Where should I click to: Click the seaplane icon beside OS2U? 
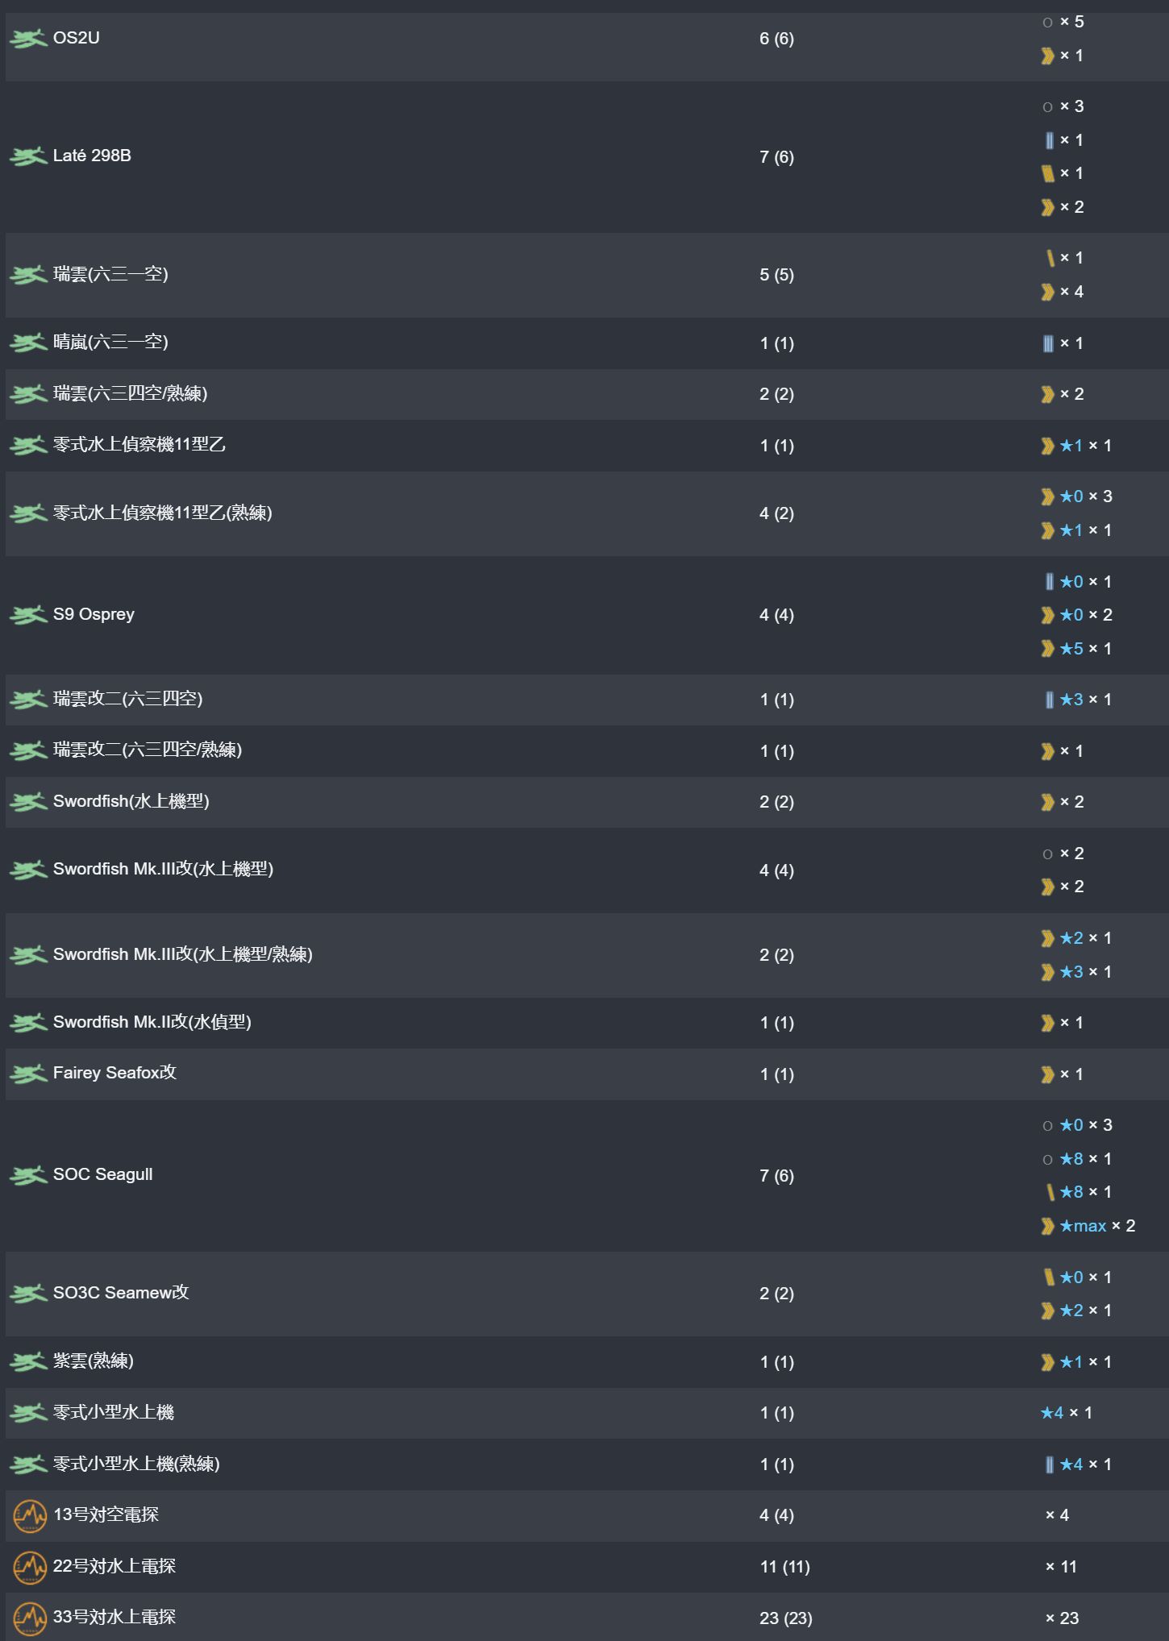(x=28, y=38)
